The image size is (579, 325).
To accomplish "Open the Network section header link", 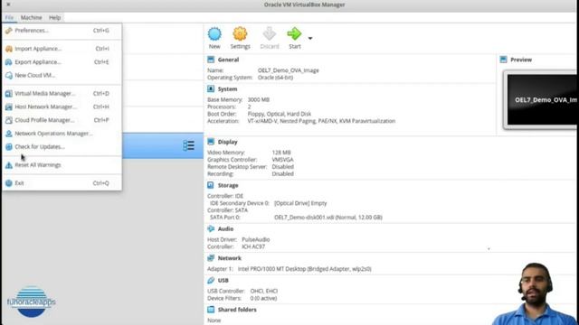I will [229, 258].
